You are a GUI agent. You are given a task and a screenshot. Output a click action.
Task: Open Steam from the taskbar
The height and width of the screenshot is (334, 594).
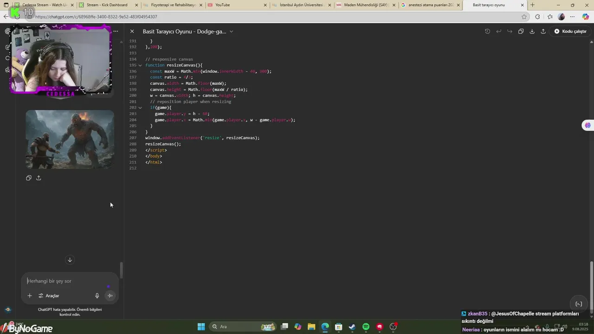[352, 327]
